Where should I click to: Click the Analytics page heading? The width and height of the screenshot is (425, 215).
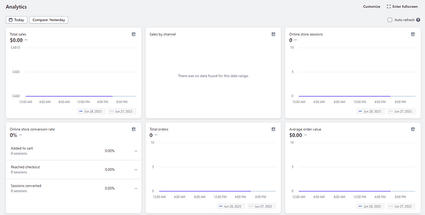click(16, 7)
